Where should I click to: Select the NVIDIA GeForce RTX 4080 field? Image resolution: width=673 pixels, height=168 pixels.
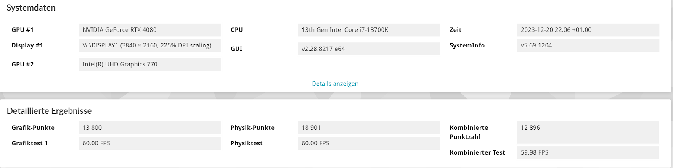pos(150,30)
